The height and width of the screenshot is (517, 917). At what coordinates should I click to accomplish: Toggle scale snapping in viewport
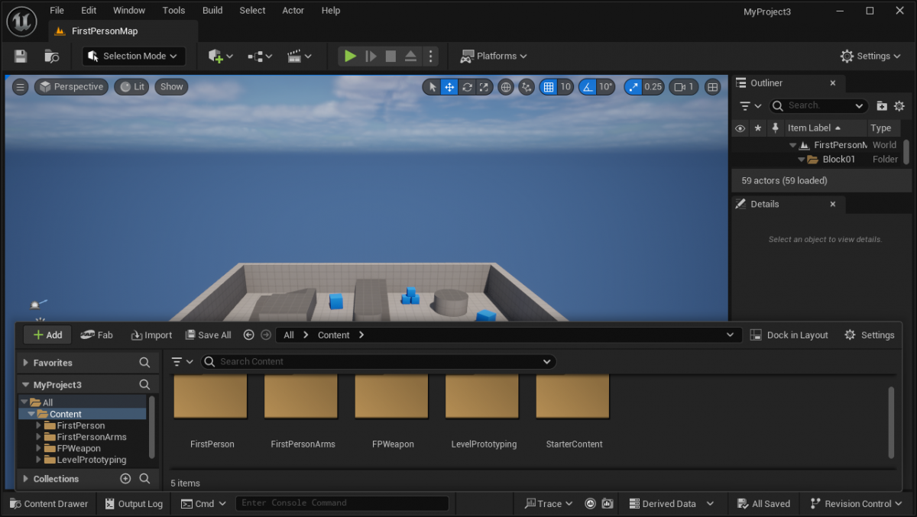633,87
